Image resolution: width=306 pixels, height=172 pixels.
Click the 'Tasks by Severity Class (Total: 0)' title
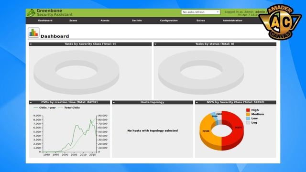(90, 44)
